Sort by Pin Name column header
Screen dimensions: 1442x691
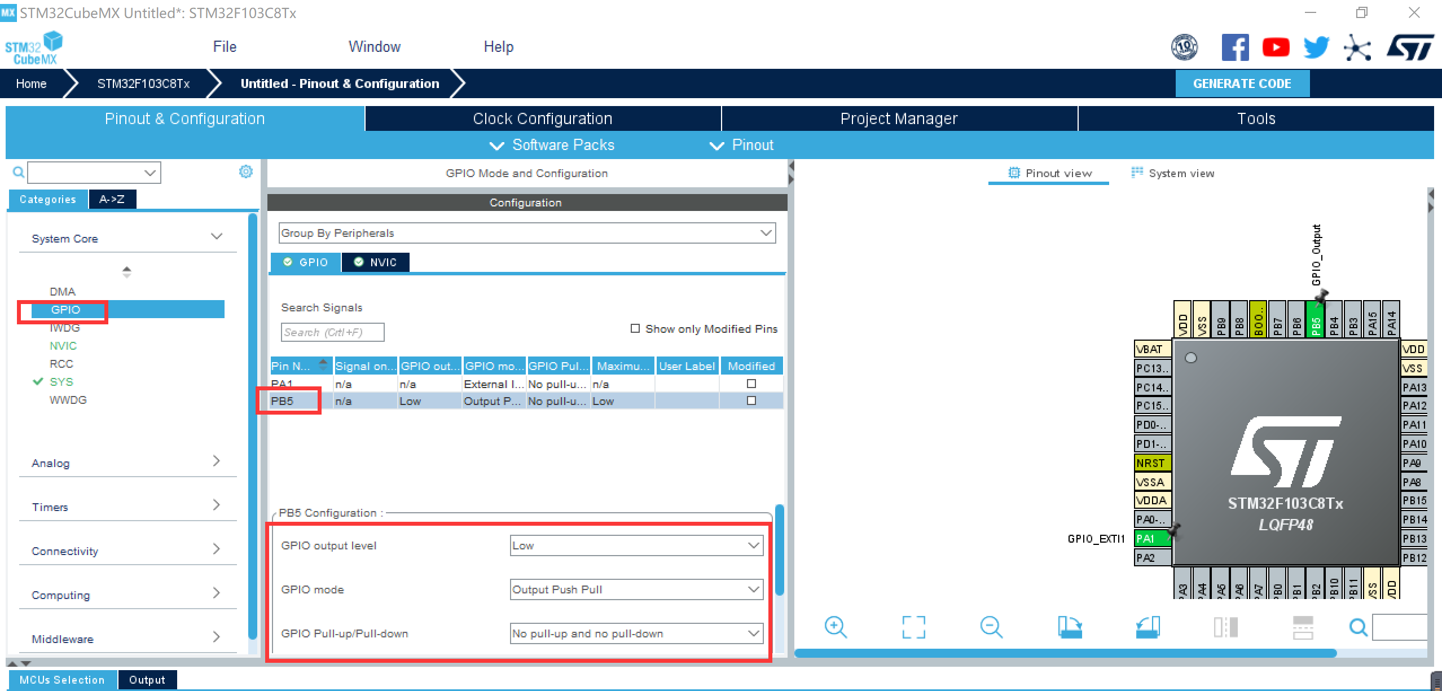301,366
